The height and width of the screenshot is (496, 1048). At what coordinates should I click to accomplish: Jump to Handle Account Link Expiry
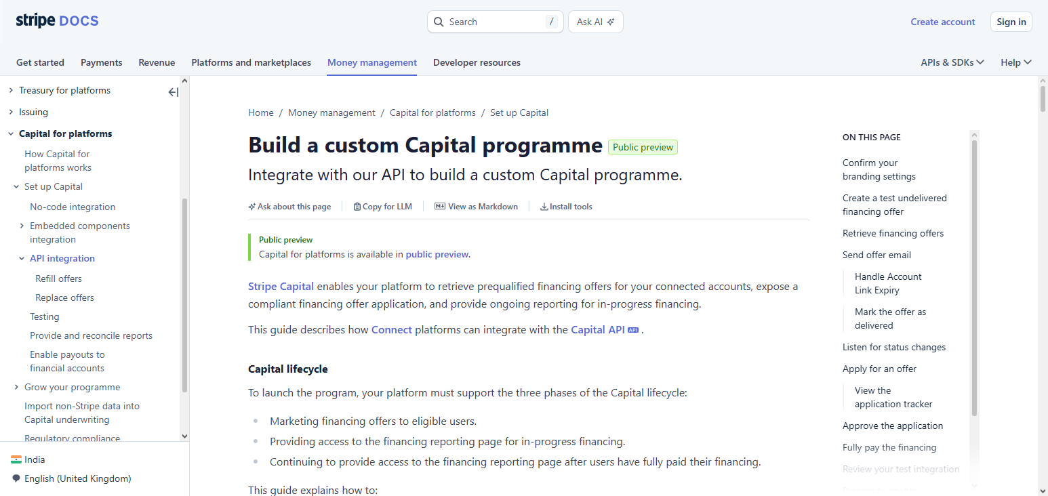pyautogui.click(x=888, y=283)
